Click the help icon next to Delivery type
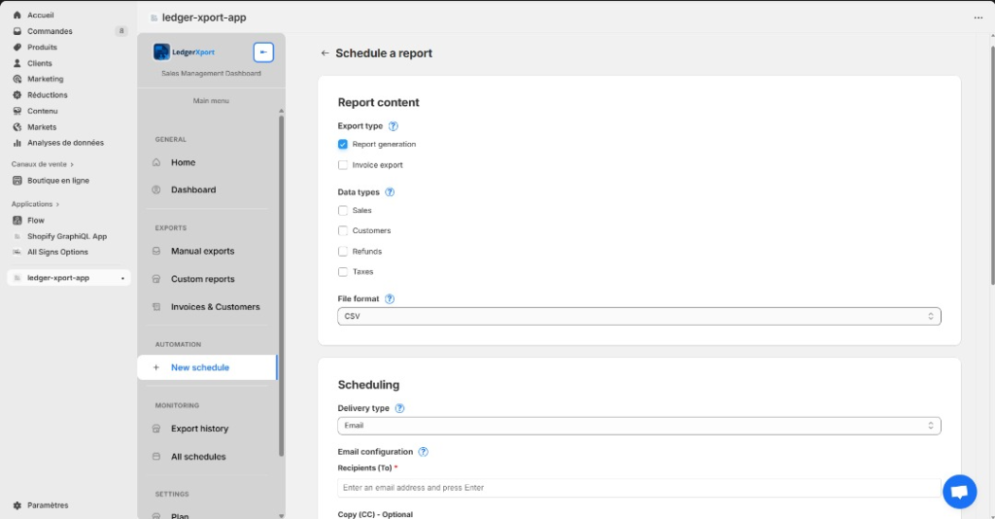 [x=399, y=408]
